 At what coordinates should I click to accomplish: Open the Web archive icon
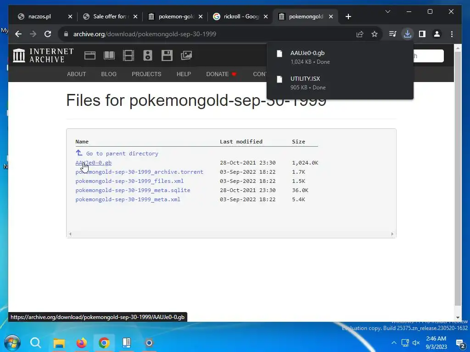(90, 55)
